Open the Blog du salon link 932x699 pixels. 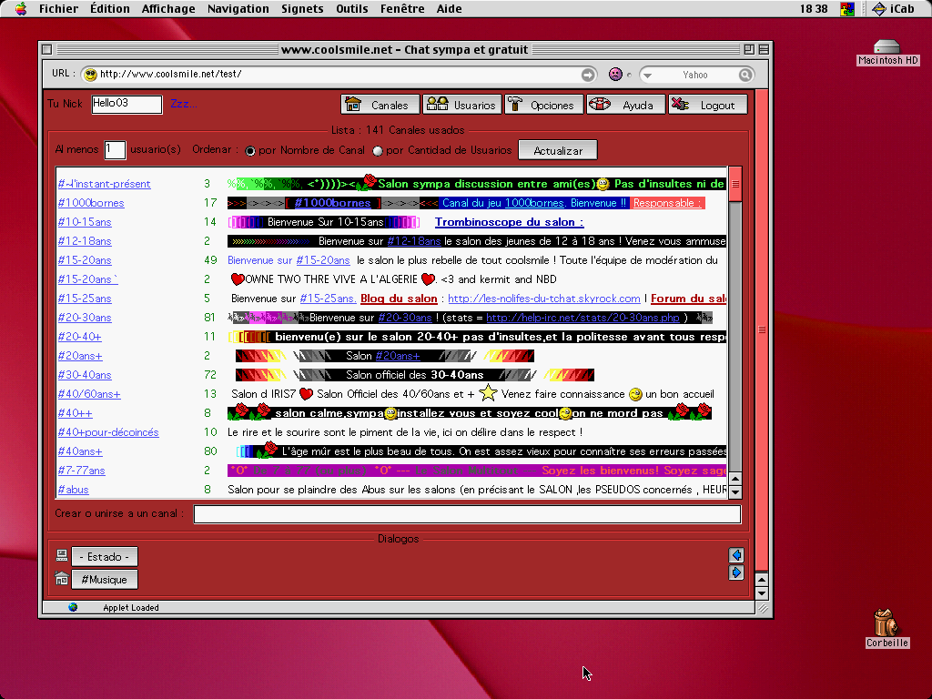coord(399,299)
